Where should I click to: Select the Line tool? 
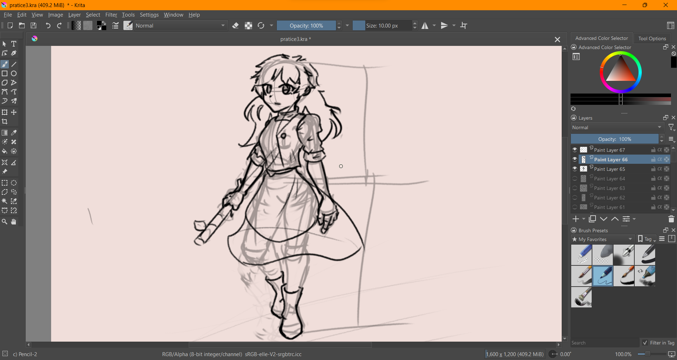point(14,65)
